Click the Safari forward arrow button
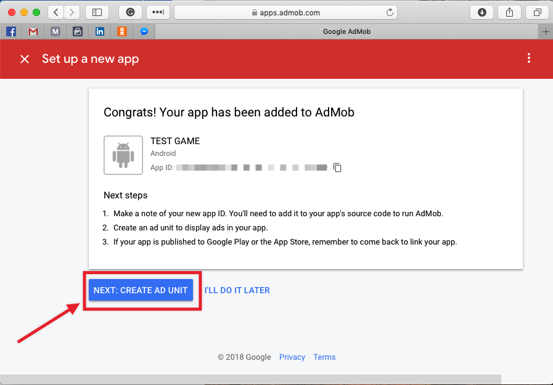The width and height of the screenshot is (553, 385). (x=72, y=13)
